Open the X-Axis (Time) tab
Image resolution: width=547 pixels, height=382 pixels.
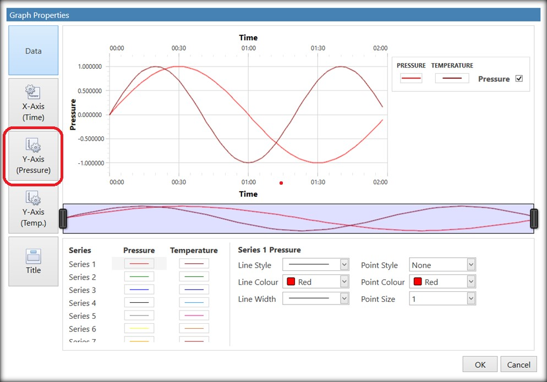pos(33,103)
